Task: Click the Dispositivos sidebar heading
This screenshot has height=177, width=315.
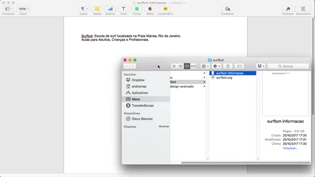Action: coord(132,114)
